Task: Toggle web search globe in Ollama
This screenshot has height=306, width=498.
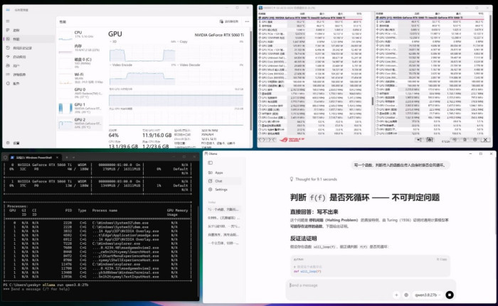Action: (x=406, y=295)
